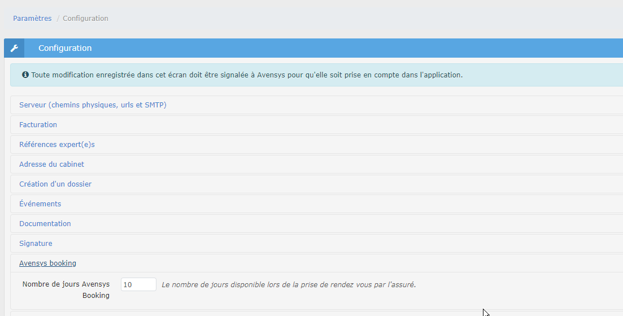Expand the Facturation section
This screenshot has width=623, height=316.
[x=38, y=124]
